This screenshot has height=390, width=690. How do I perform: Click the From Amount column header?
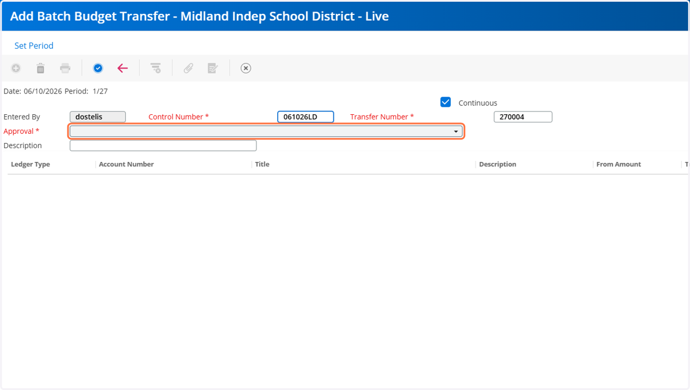619,164
